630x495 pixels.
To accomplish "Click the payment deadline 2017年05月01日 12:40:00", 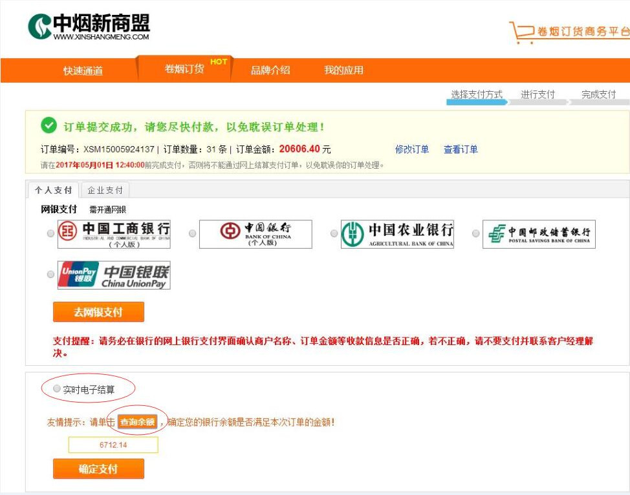I will (100, 165).
